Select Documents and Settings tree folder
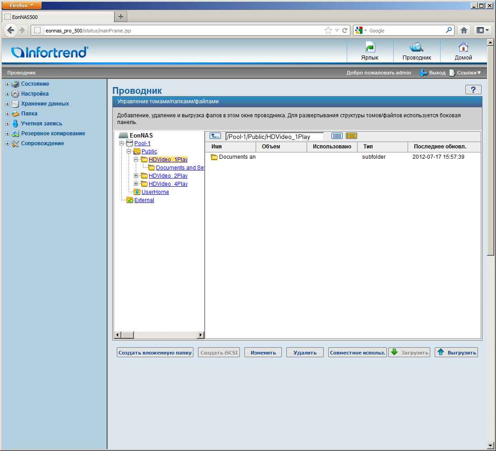496x451 pixels. 179,168
